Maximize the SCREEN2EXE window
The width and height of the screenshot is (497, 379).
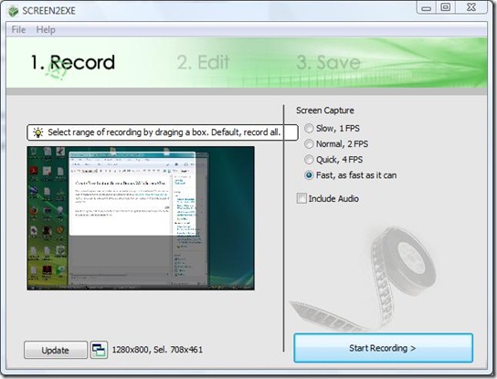tap(446, 7)
